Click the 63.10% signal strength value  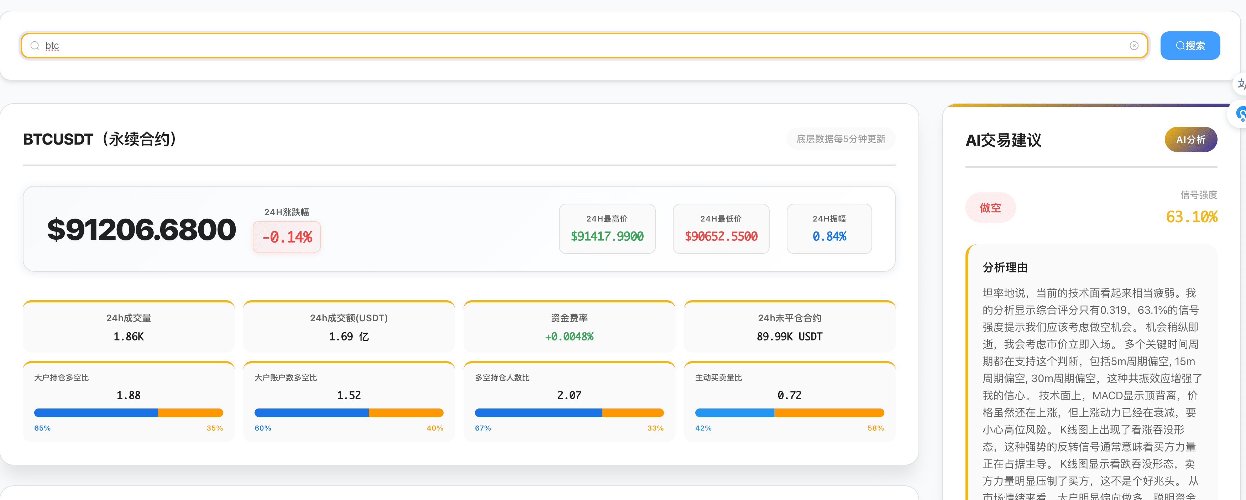pyautogui.click(x=1191, y=217)
